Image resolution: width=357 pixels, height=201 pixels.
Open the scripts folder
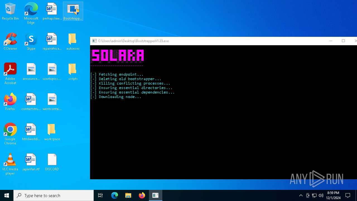click(73, 72)
